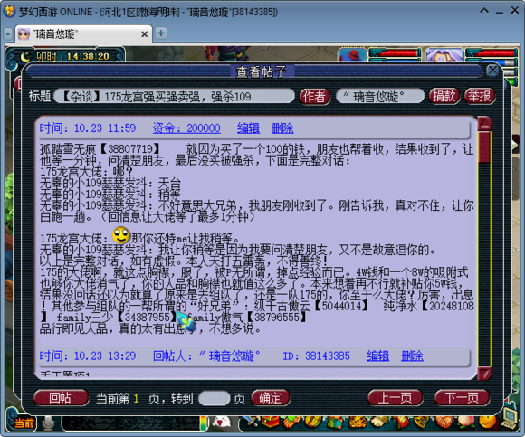The width and height of the screenshot is (525, 437).
Task: Click the yellow smiley emoticon in post
Action: coord(121,235)
